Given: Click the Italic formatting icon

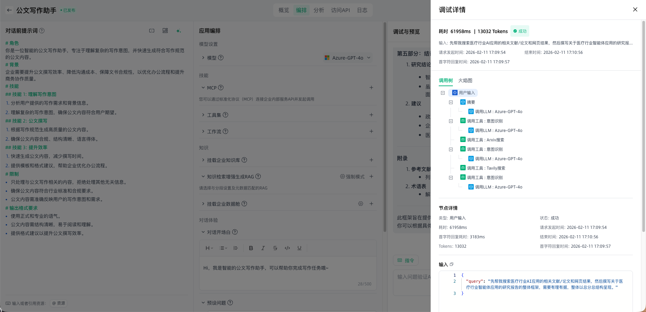Looking at the screenshot, I should tap(263, 248).
